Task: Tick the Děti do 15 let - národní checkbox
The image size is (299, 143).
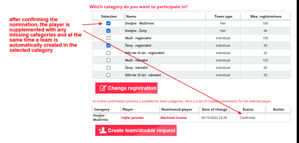Action: (x=109, y=75)
